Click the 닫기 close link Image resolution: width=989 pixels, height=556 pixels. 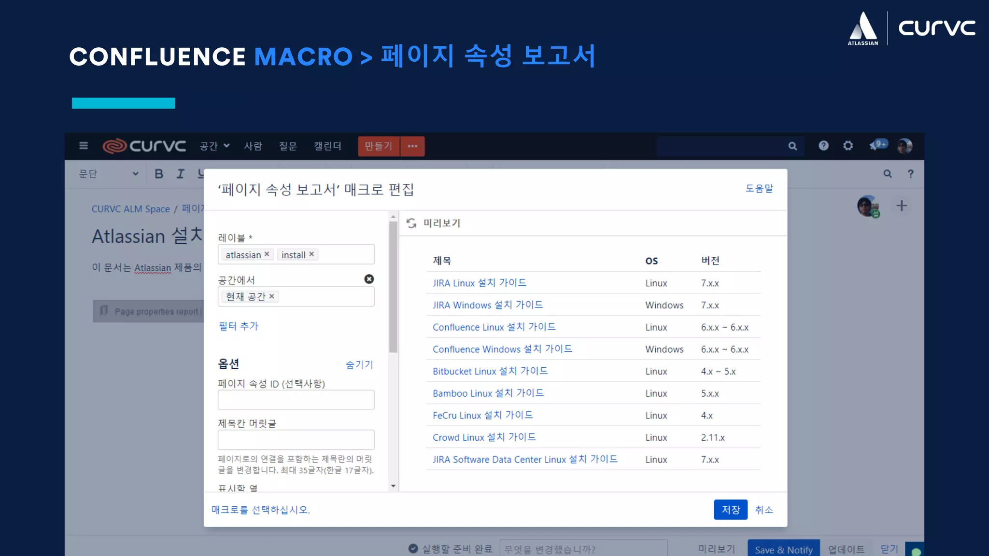pyautogui.click(x=889, y=549)
